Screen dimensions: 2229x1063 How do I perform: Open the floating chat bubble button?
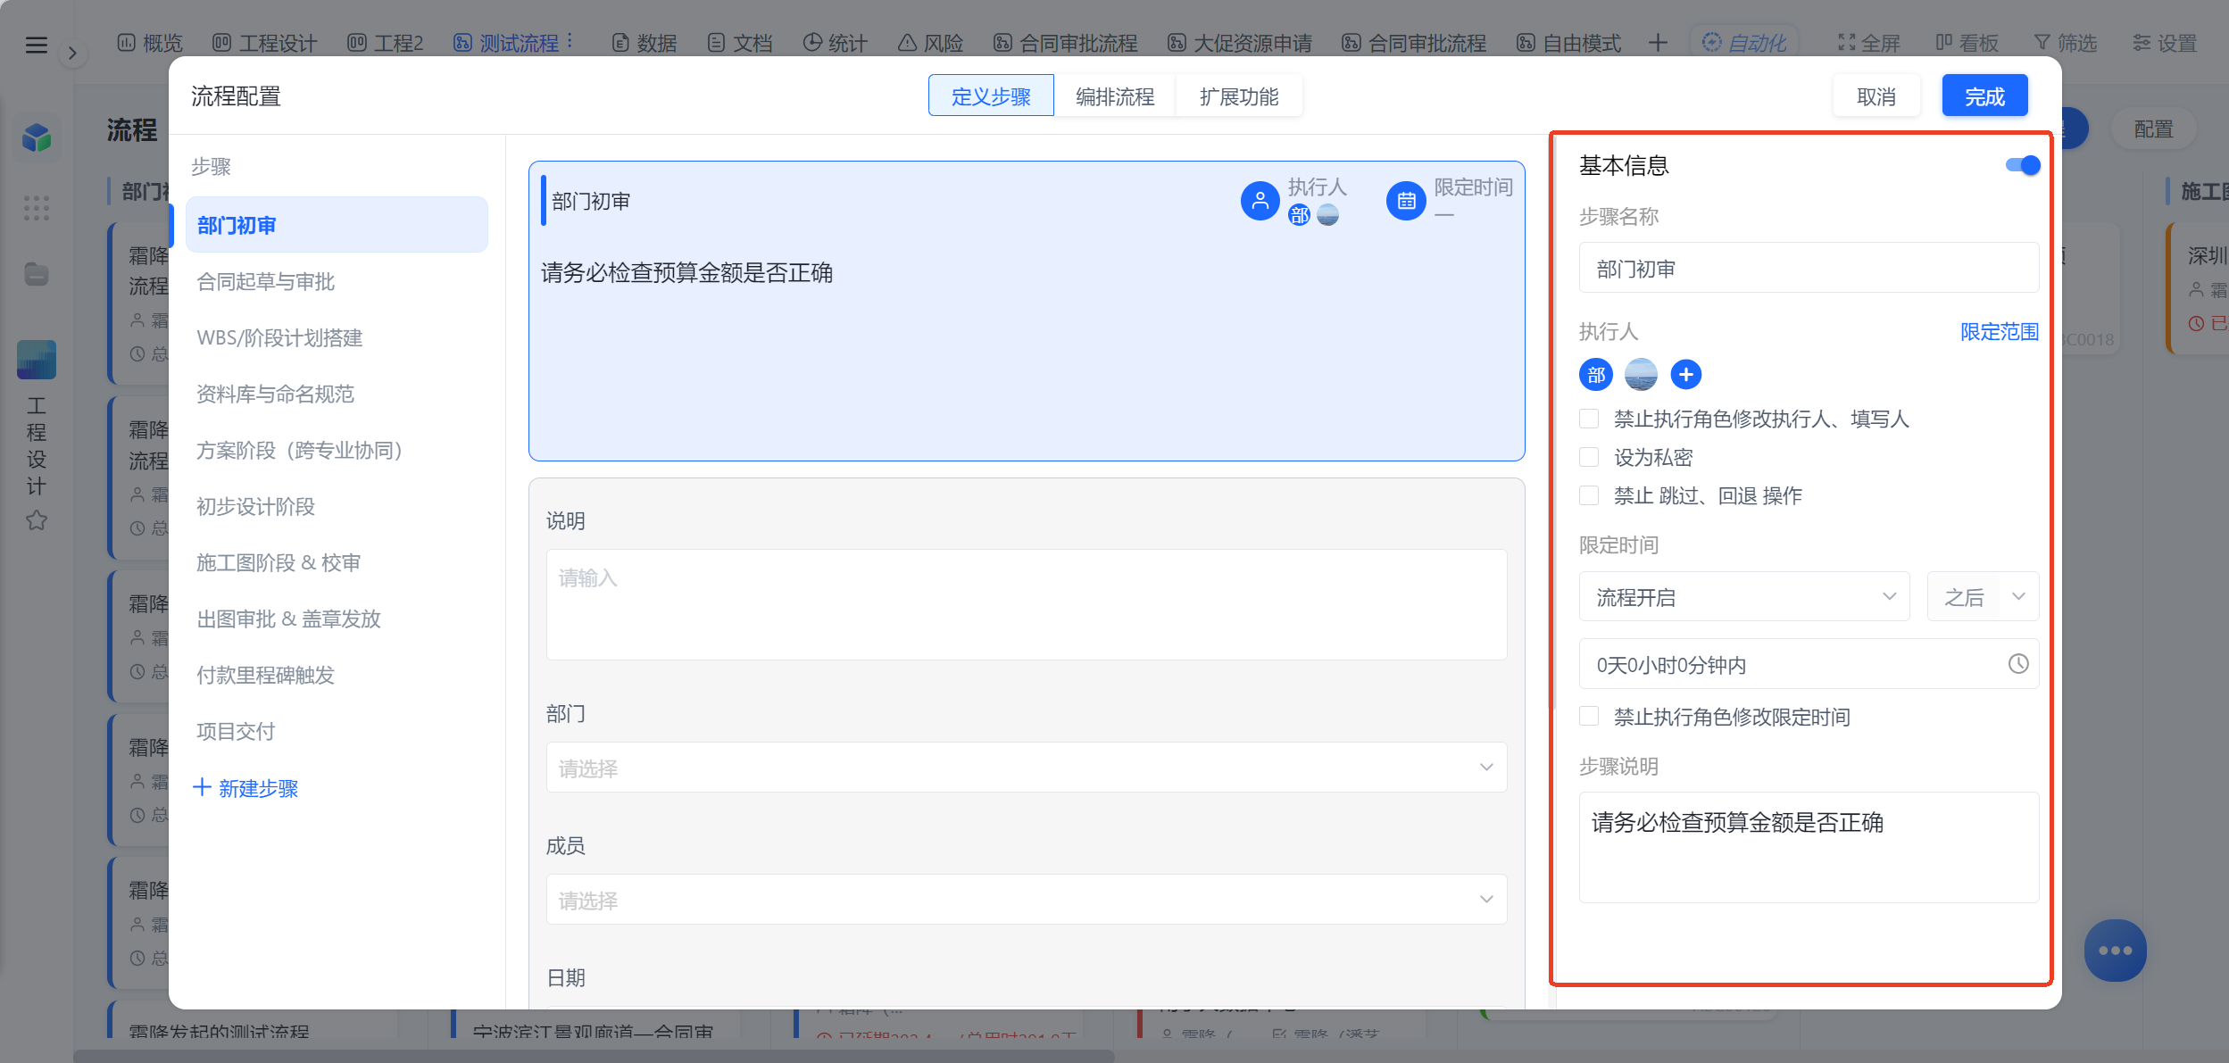click(x=2116, y=951)
